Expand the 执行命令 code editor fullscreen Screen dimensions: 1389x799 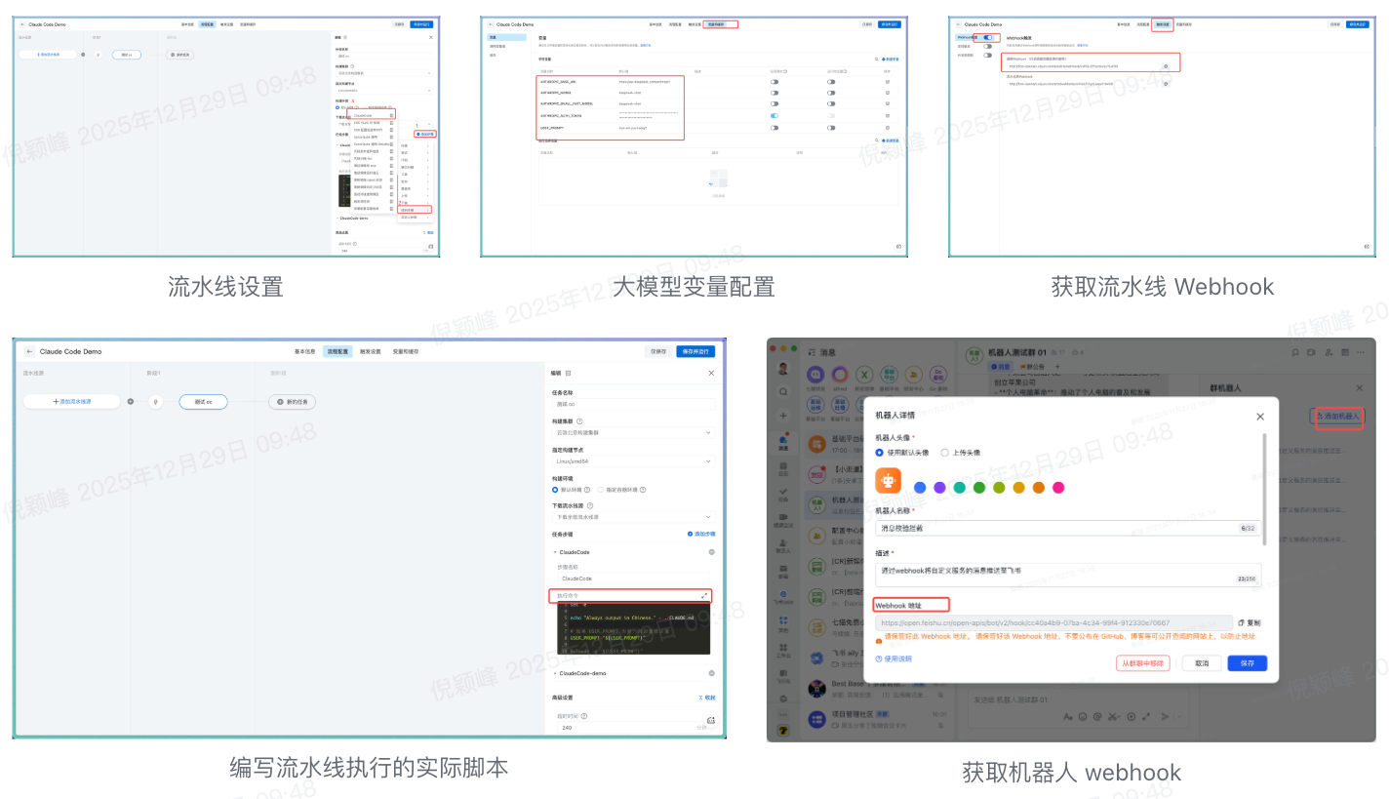coord(704,595)
